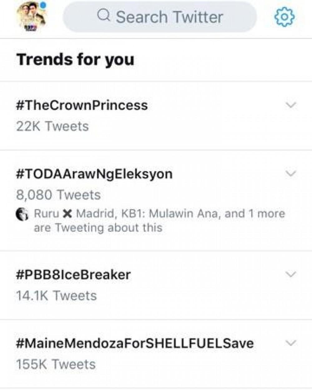Open the #PBB8IceBreaker trend

(x=73, y=275)
